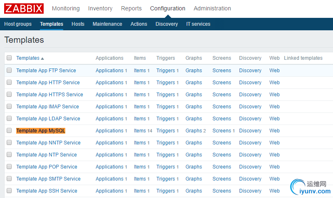Switch to Host groups tab
The image size is (333, 198).
click(x=18, y=24)
